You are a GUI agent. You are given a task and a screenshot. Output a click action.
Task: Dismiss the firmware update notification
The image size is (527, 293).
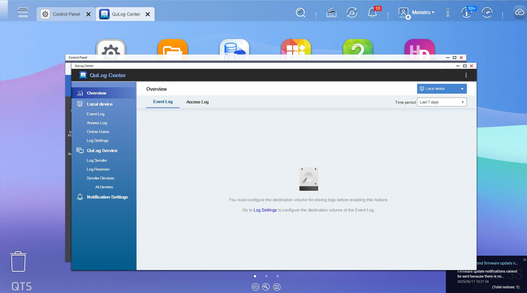[525, 260]
